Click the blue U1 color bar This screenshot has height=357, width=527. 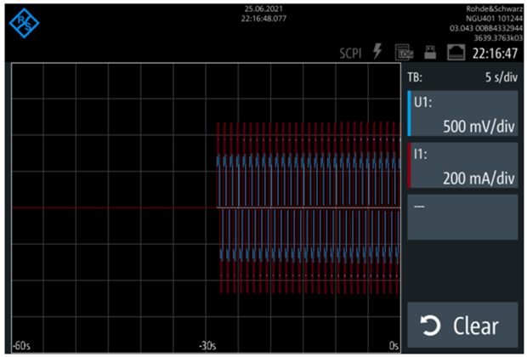pyautogui.click(x=409, y=113)
